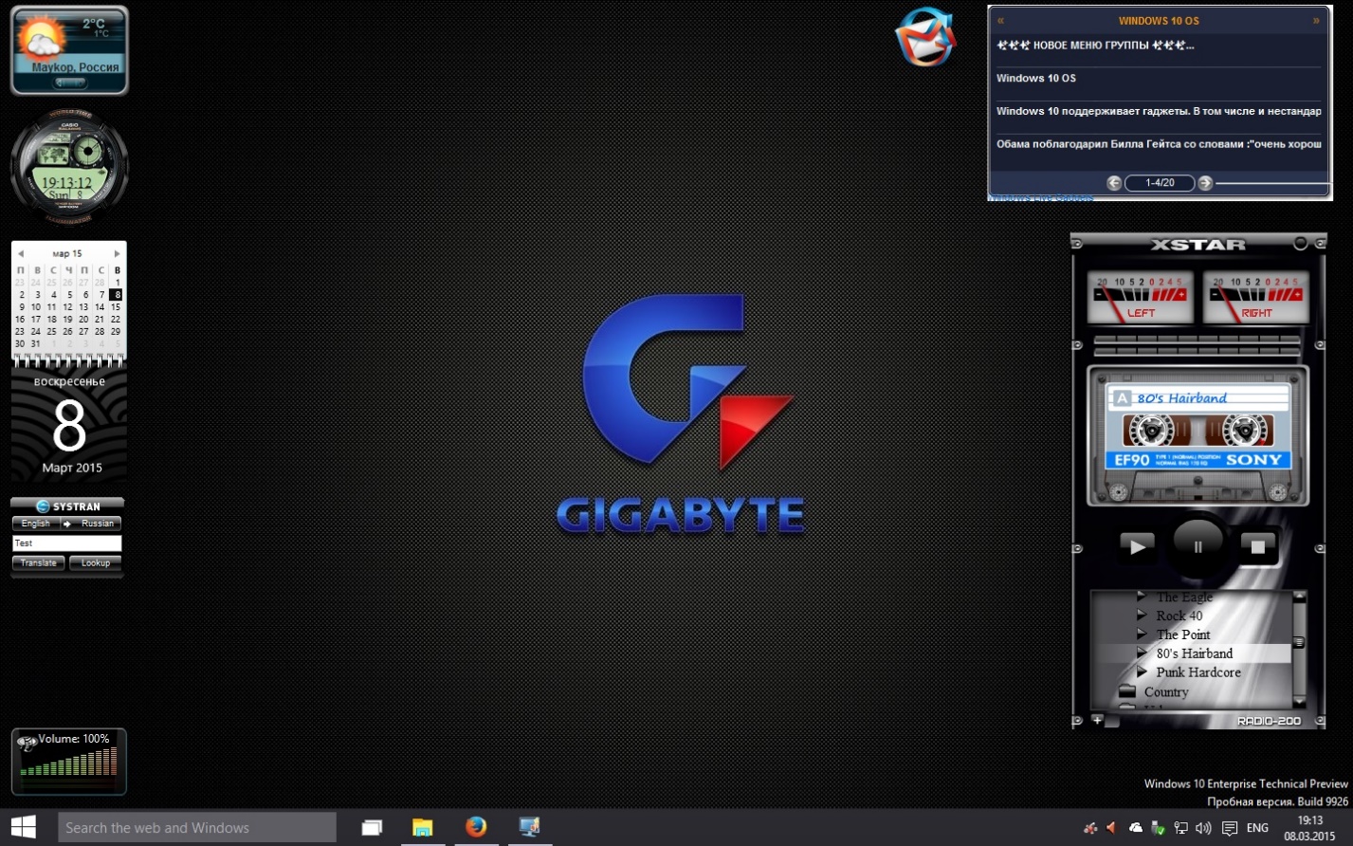The height and width of the screenshot is (846, 1353).
Task: Show the next page of feed headlines
Action: (x=1205, y=183)
